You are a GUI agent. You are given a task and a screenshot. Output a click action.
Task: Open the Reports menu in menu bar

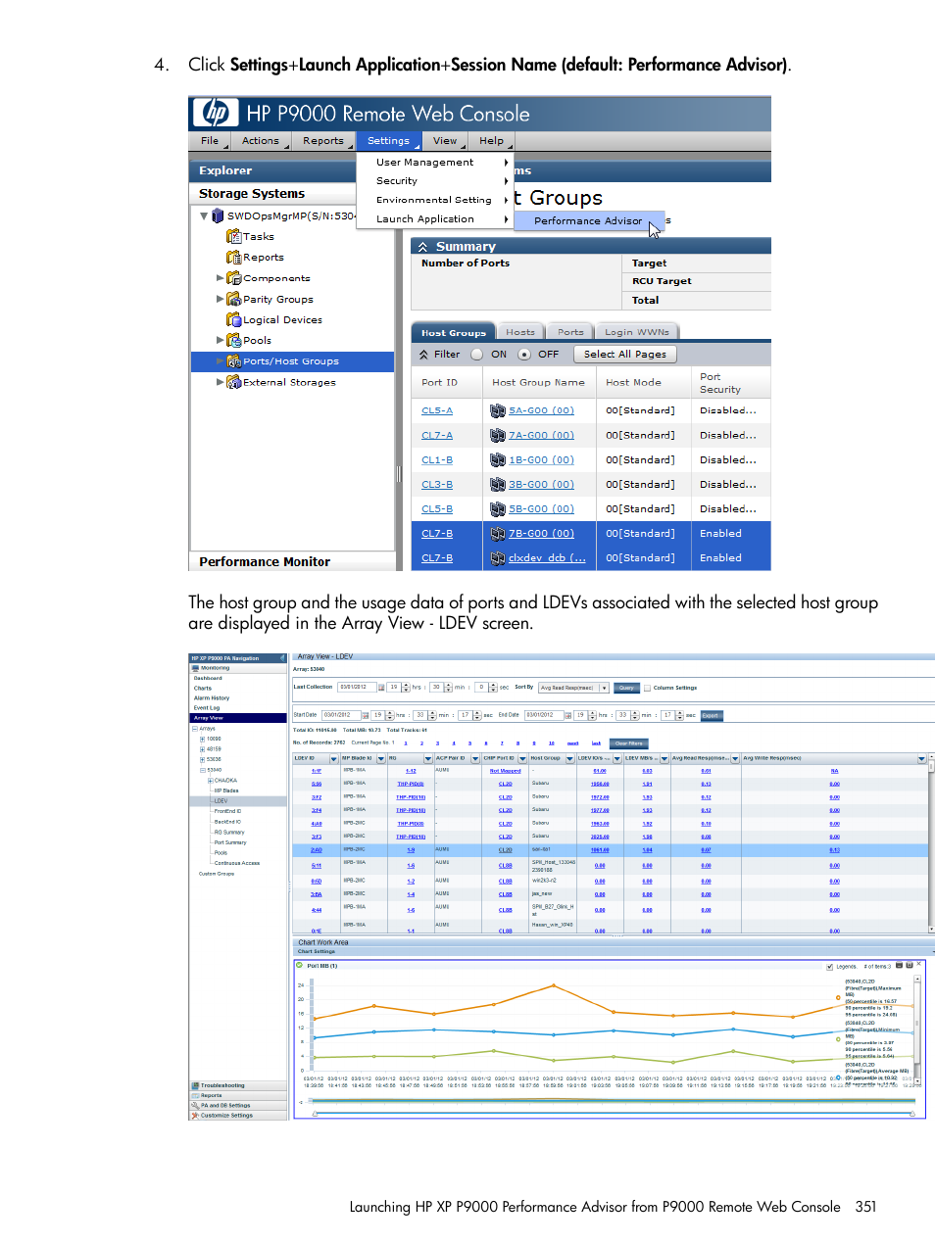coord(324,141)
